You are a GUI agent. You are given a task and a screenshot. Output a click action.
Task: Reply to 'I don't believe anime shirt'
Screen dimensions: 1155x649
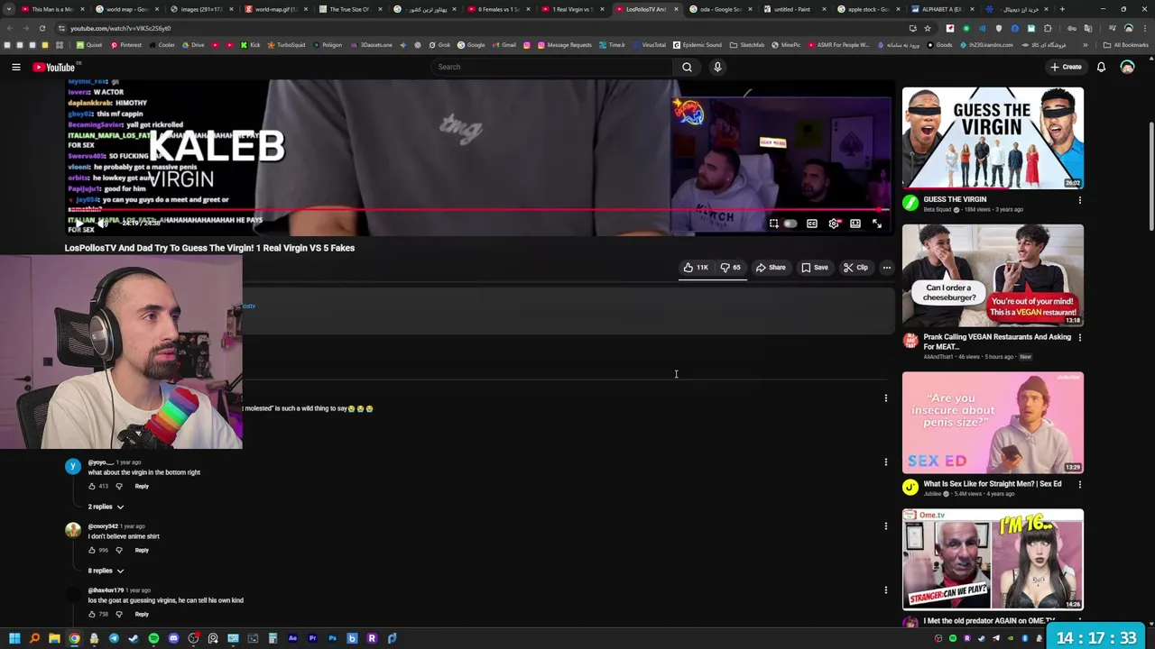[142, 551]
